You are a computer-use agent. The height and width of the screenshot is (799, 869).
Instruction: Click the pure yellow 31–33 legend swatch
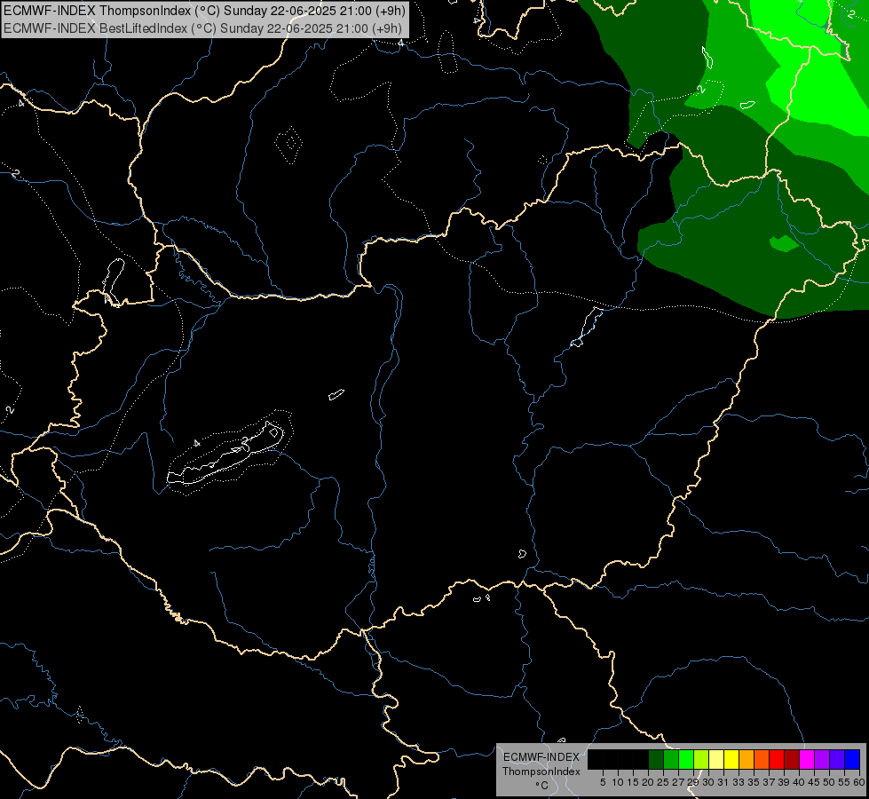[x=731, y=759]
